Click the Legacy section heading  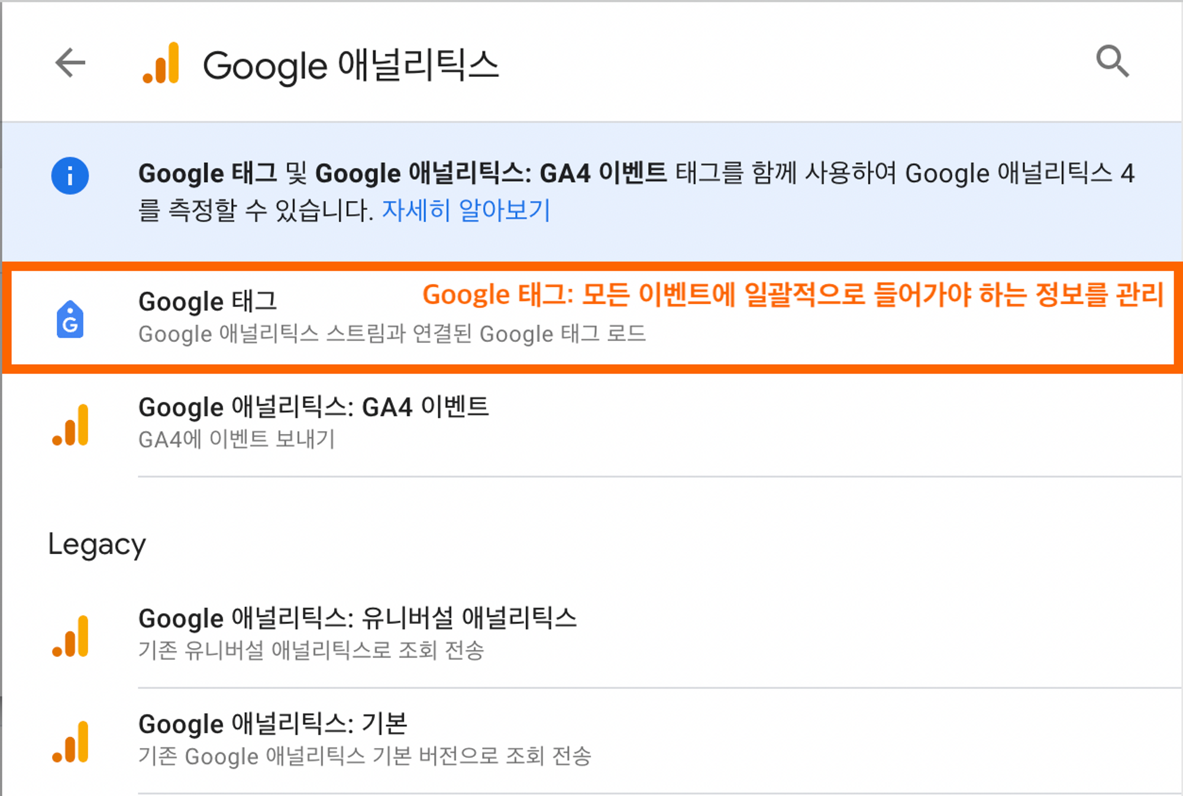point(97,545)
